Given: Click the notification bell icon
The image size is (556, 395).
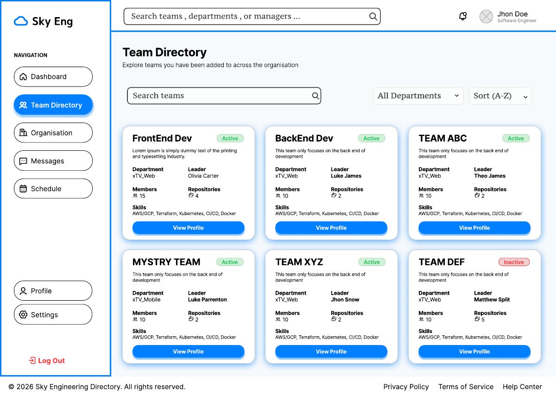Looking at the screenshot, I should coord(462,16).
